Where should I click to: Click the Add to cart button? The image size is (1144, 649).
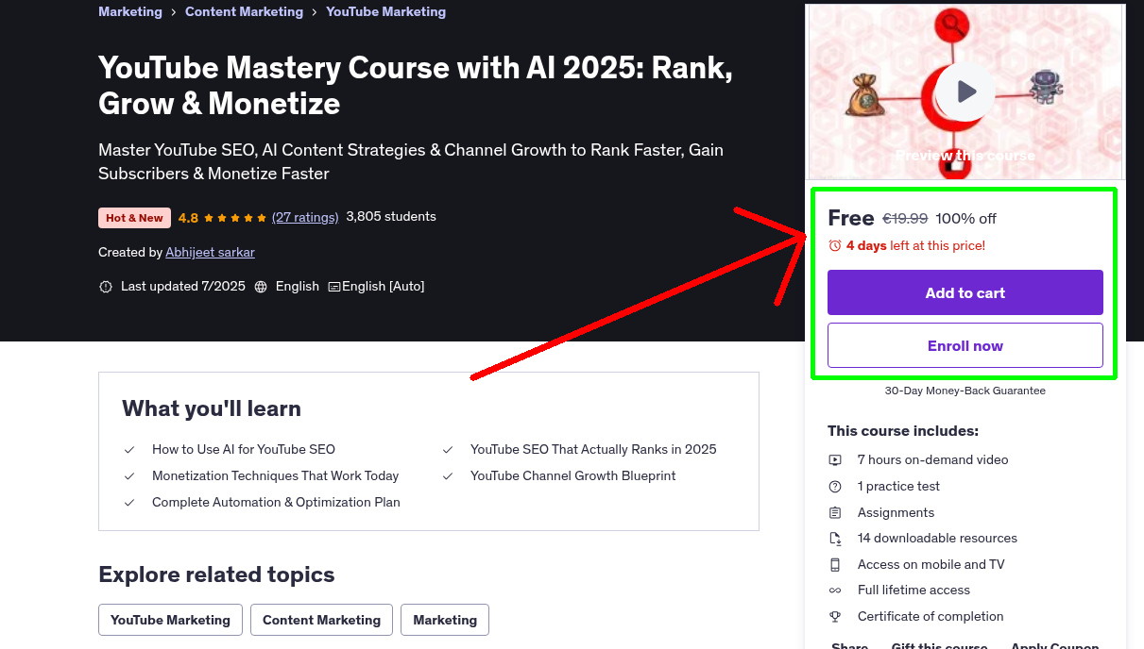pyautogui.click(x=965, y=292)
